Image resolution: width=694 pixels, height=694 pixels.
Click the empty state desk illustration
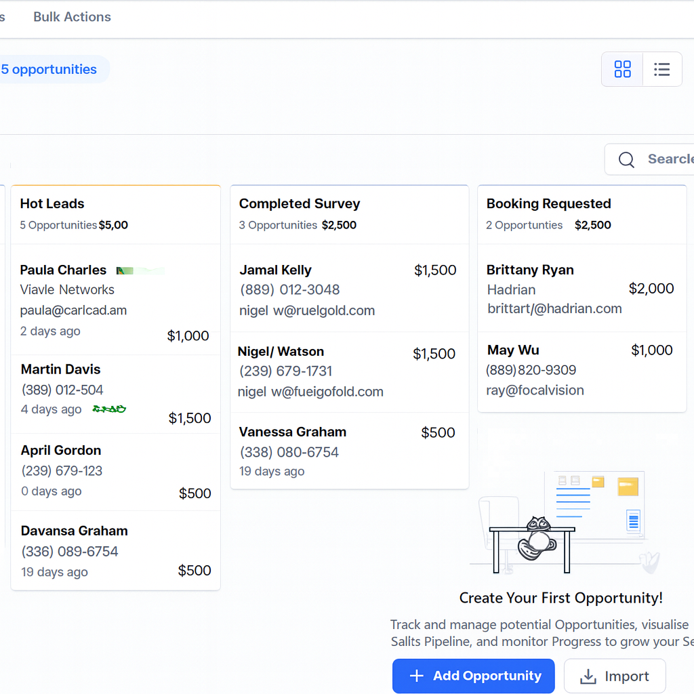pos(563,522)
